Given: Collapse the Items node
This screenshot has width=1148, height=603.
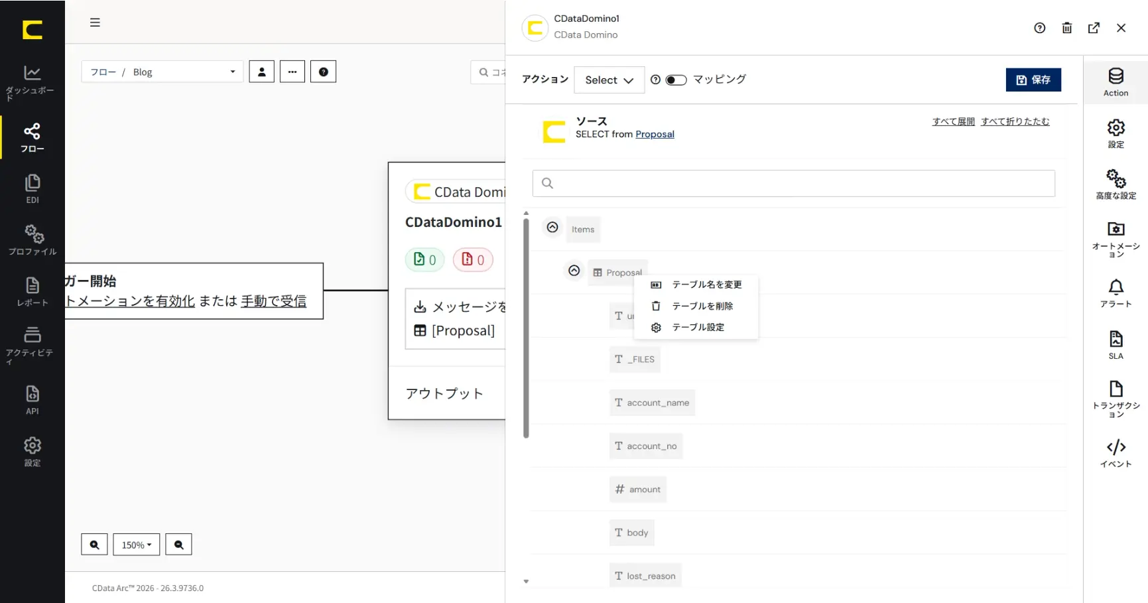Looking at the screenshot, I should (x=552, y=228).
